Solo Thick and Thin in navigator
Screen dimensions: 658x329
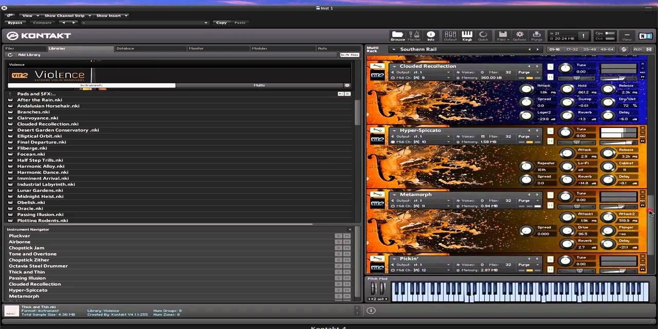click(x=338, y=272)
